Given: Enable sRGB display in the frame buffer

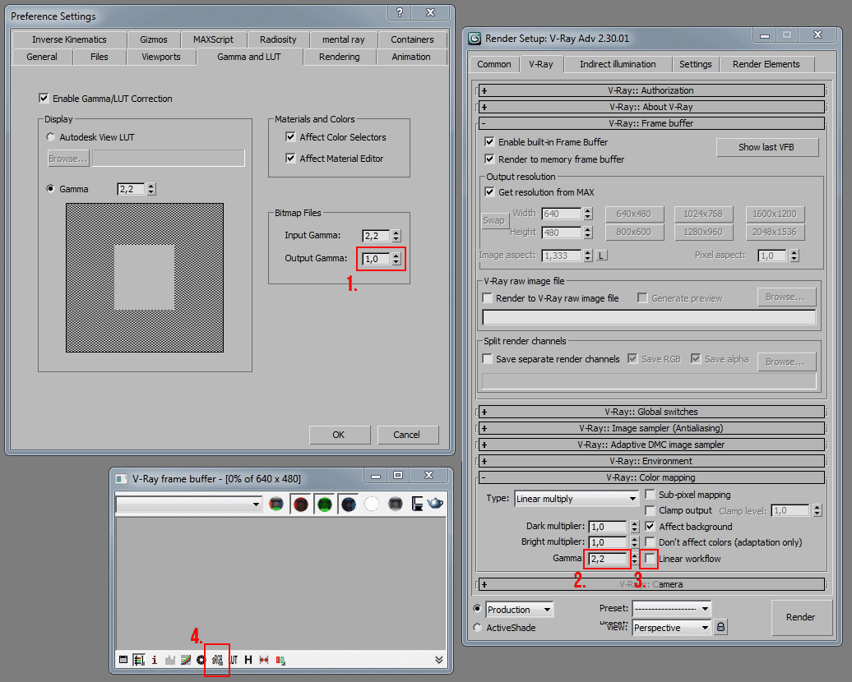Looking at the screenshot, I should pos(217,659).
